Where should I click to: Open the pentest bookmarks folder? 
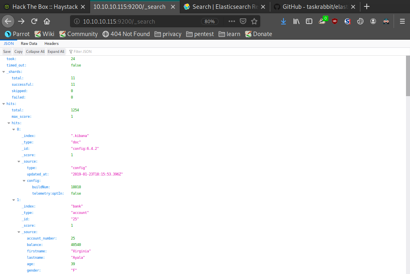200,34
